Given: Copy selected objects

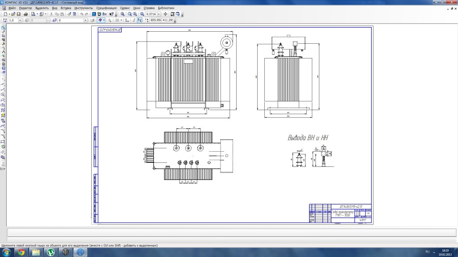Looking at the screenshot, I should click(57, 14).
